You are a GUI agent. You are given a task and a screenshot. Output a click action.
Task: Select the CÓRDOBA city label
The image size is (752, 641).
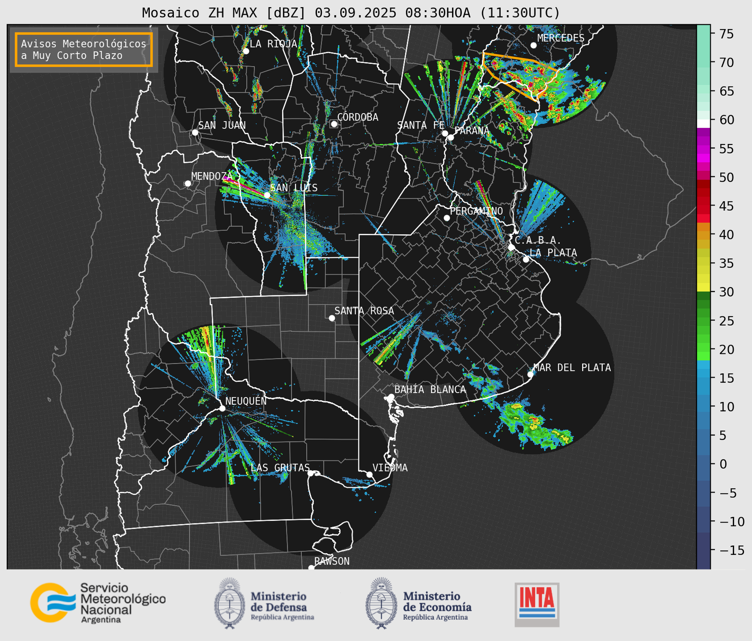coord(358,117)
